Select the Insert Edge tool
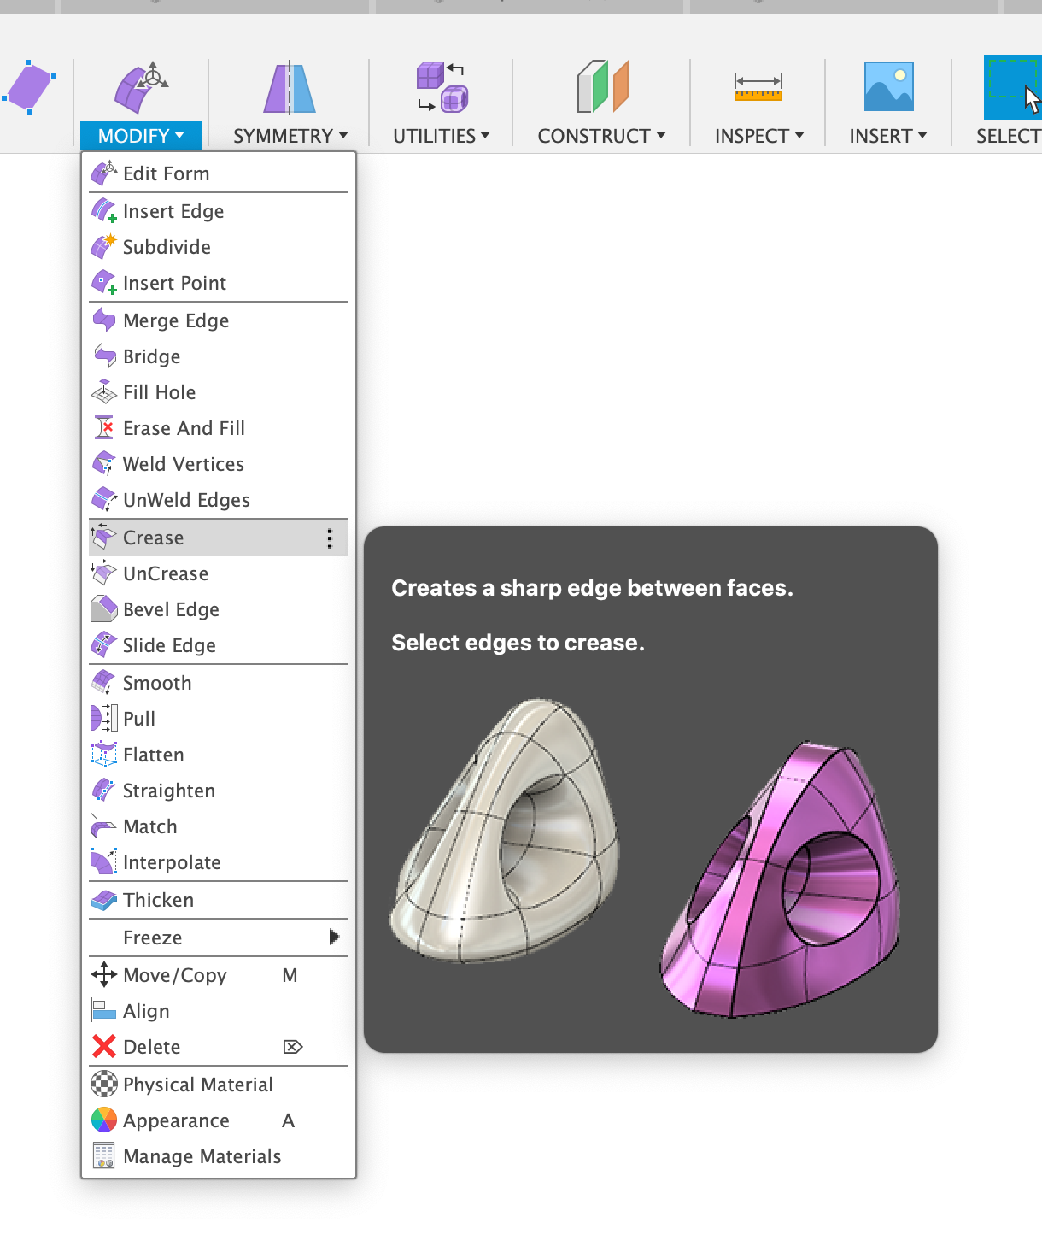The height and width of the screenshot is (1258, 1042). (173, 211)
